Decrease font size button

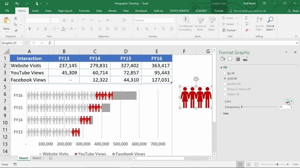click(x=72, y=21)
